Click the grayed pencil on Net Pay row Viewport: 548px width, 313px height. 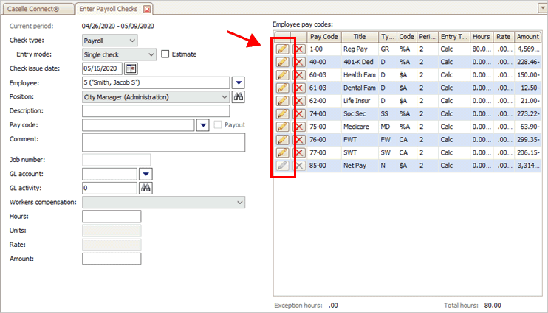click(x=282, y=165)
